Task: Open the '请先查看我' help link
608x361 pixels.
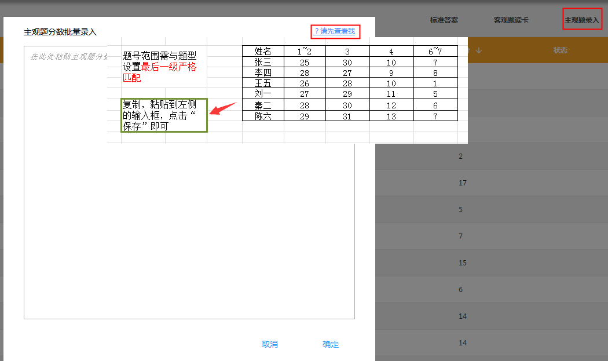Action: click(335, 31)
